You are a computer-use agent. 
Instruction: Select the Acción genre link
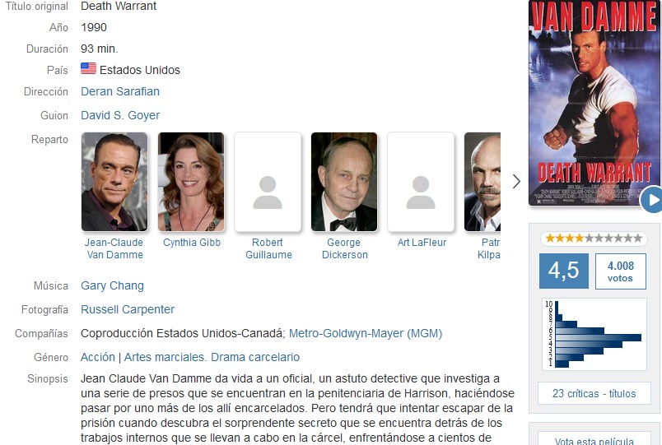click(x=98, y=357)
